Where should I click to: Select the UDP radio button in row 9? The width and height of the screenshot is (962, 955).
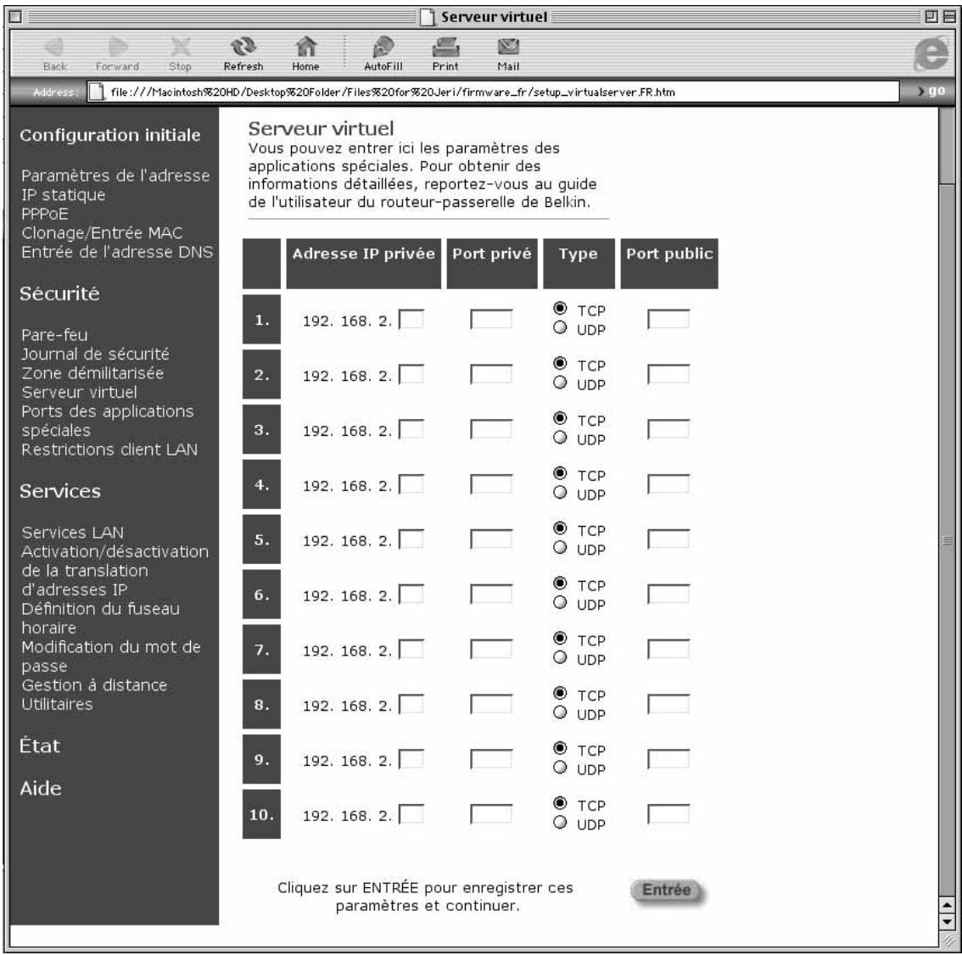pyautogui.click(x=560, y=768)
